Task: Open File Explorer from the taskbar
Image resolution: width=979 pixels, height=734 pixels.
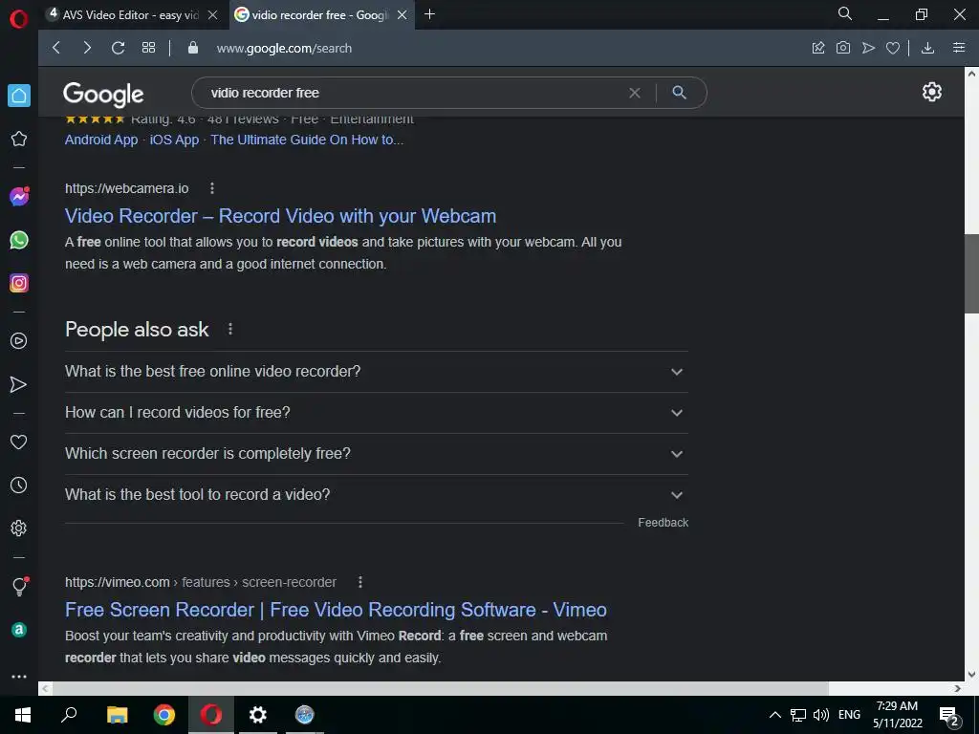Action: pos(117,715)
